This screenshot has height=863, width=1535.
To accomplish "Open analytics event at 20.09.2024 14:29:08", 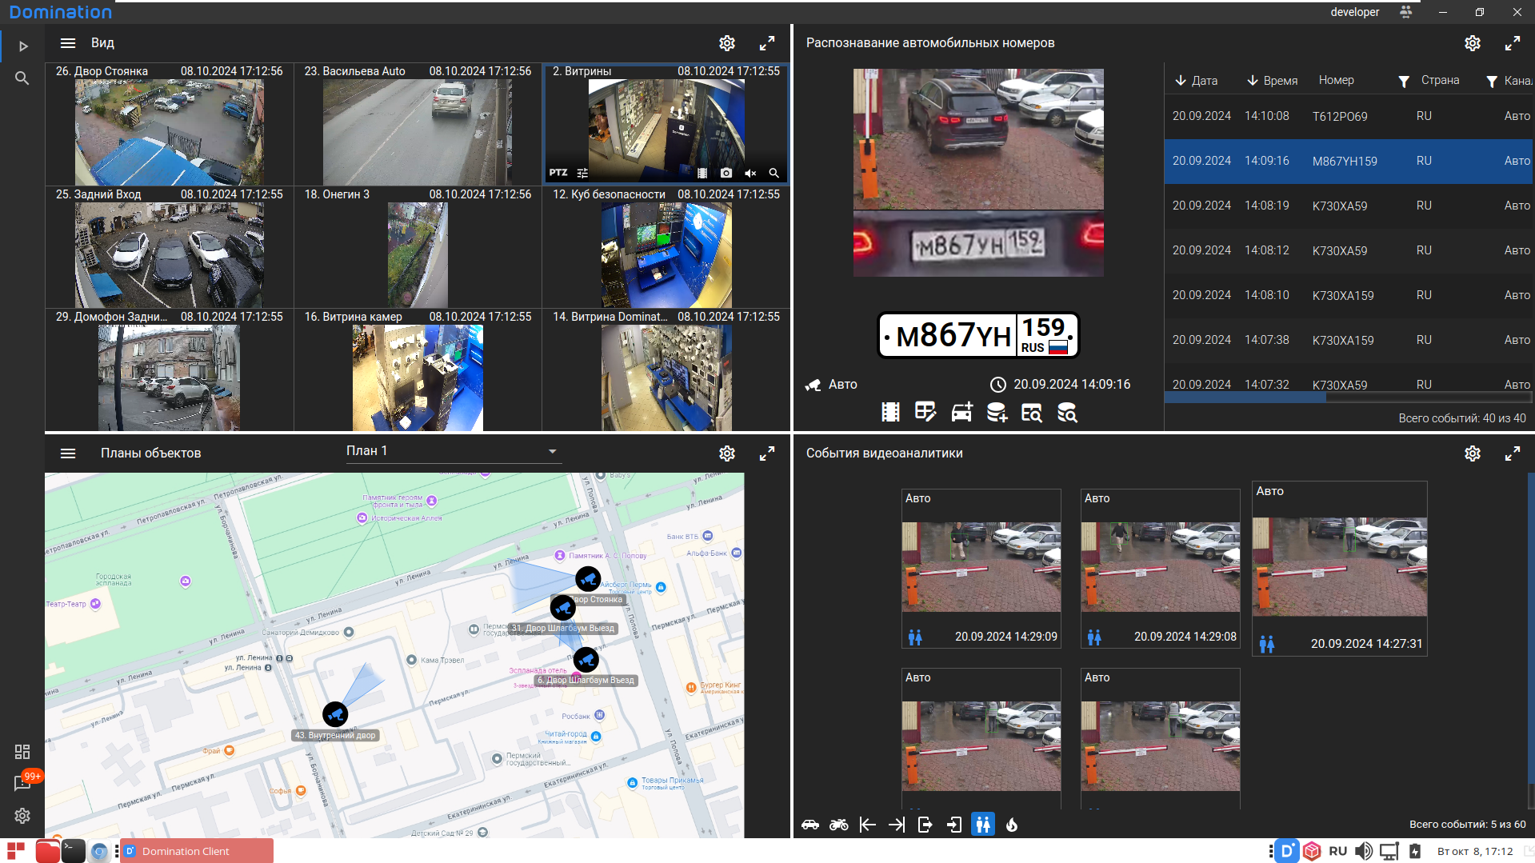I will 1161,568.
